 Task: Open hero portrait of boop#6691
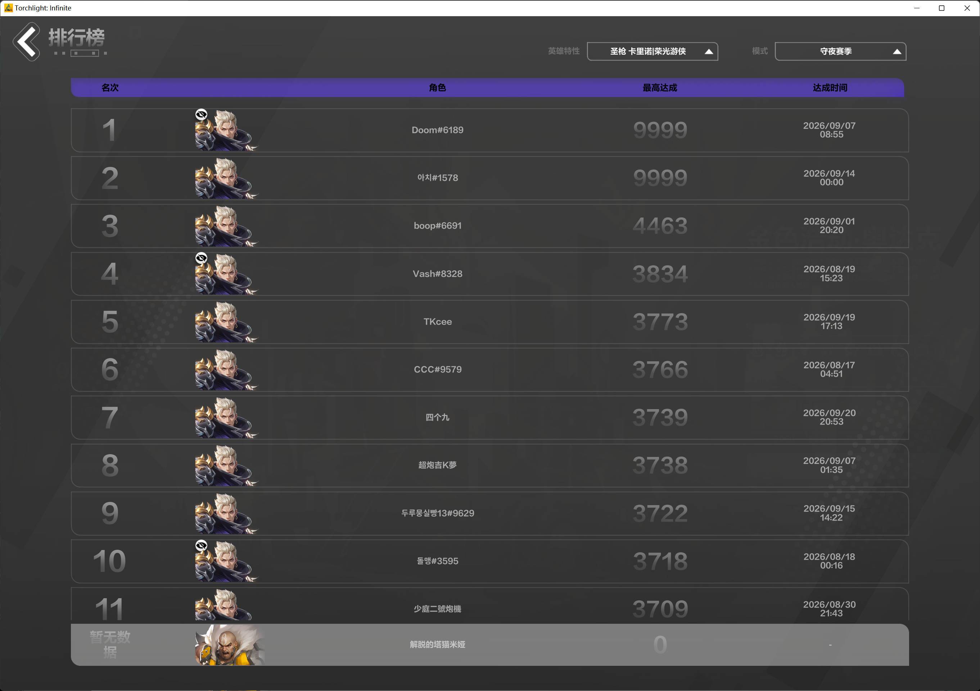[227, 226]
